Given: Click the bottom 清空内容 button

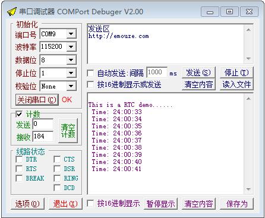Looking at the screenshot, I should click(x=198, y=204).
